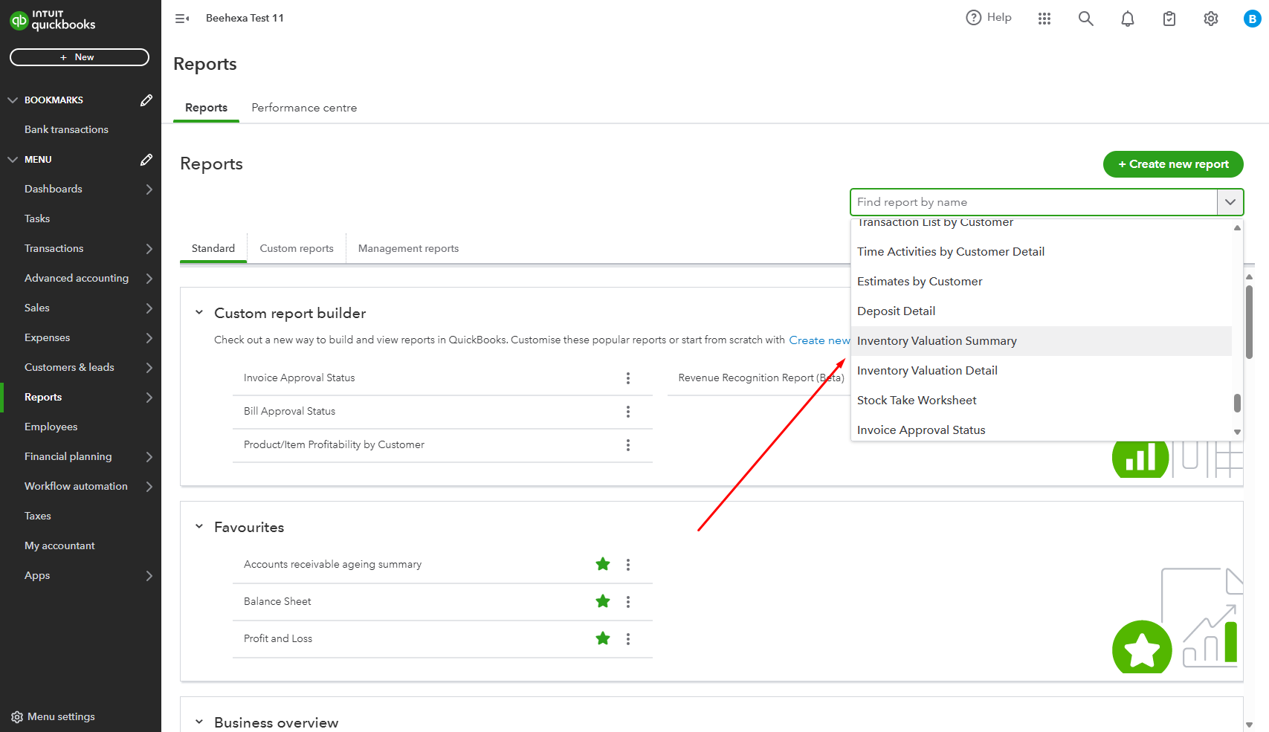Close the Find report by name dropdown arrow
Viewport: 1269px width, 732px height.
pos(1230,201)
